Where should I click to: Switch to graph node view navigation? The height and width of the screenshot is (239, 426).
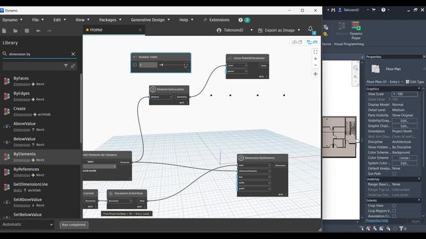pyautogui.click(x=312, y=42)
